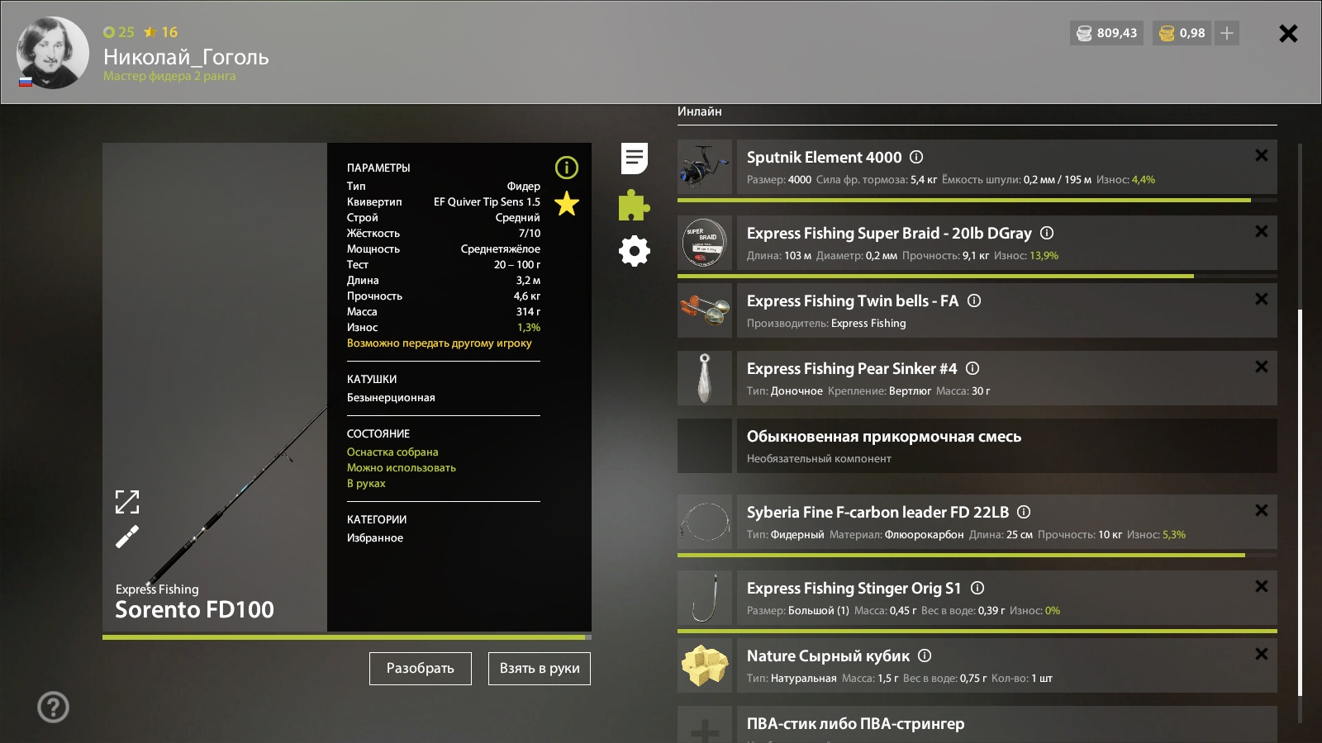This screenshot has height=743, width=1322.
Task: Click the level 25 indicator
Action: pyautogui.click(x=119, y=32)
